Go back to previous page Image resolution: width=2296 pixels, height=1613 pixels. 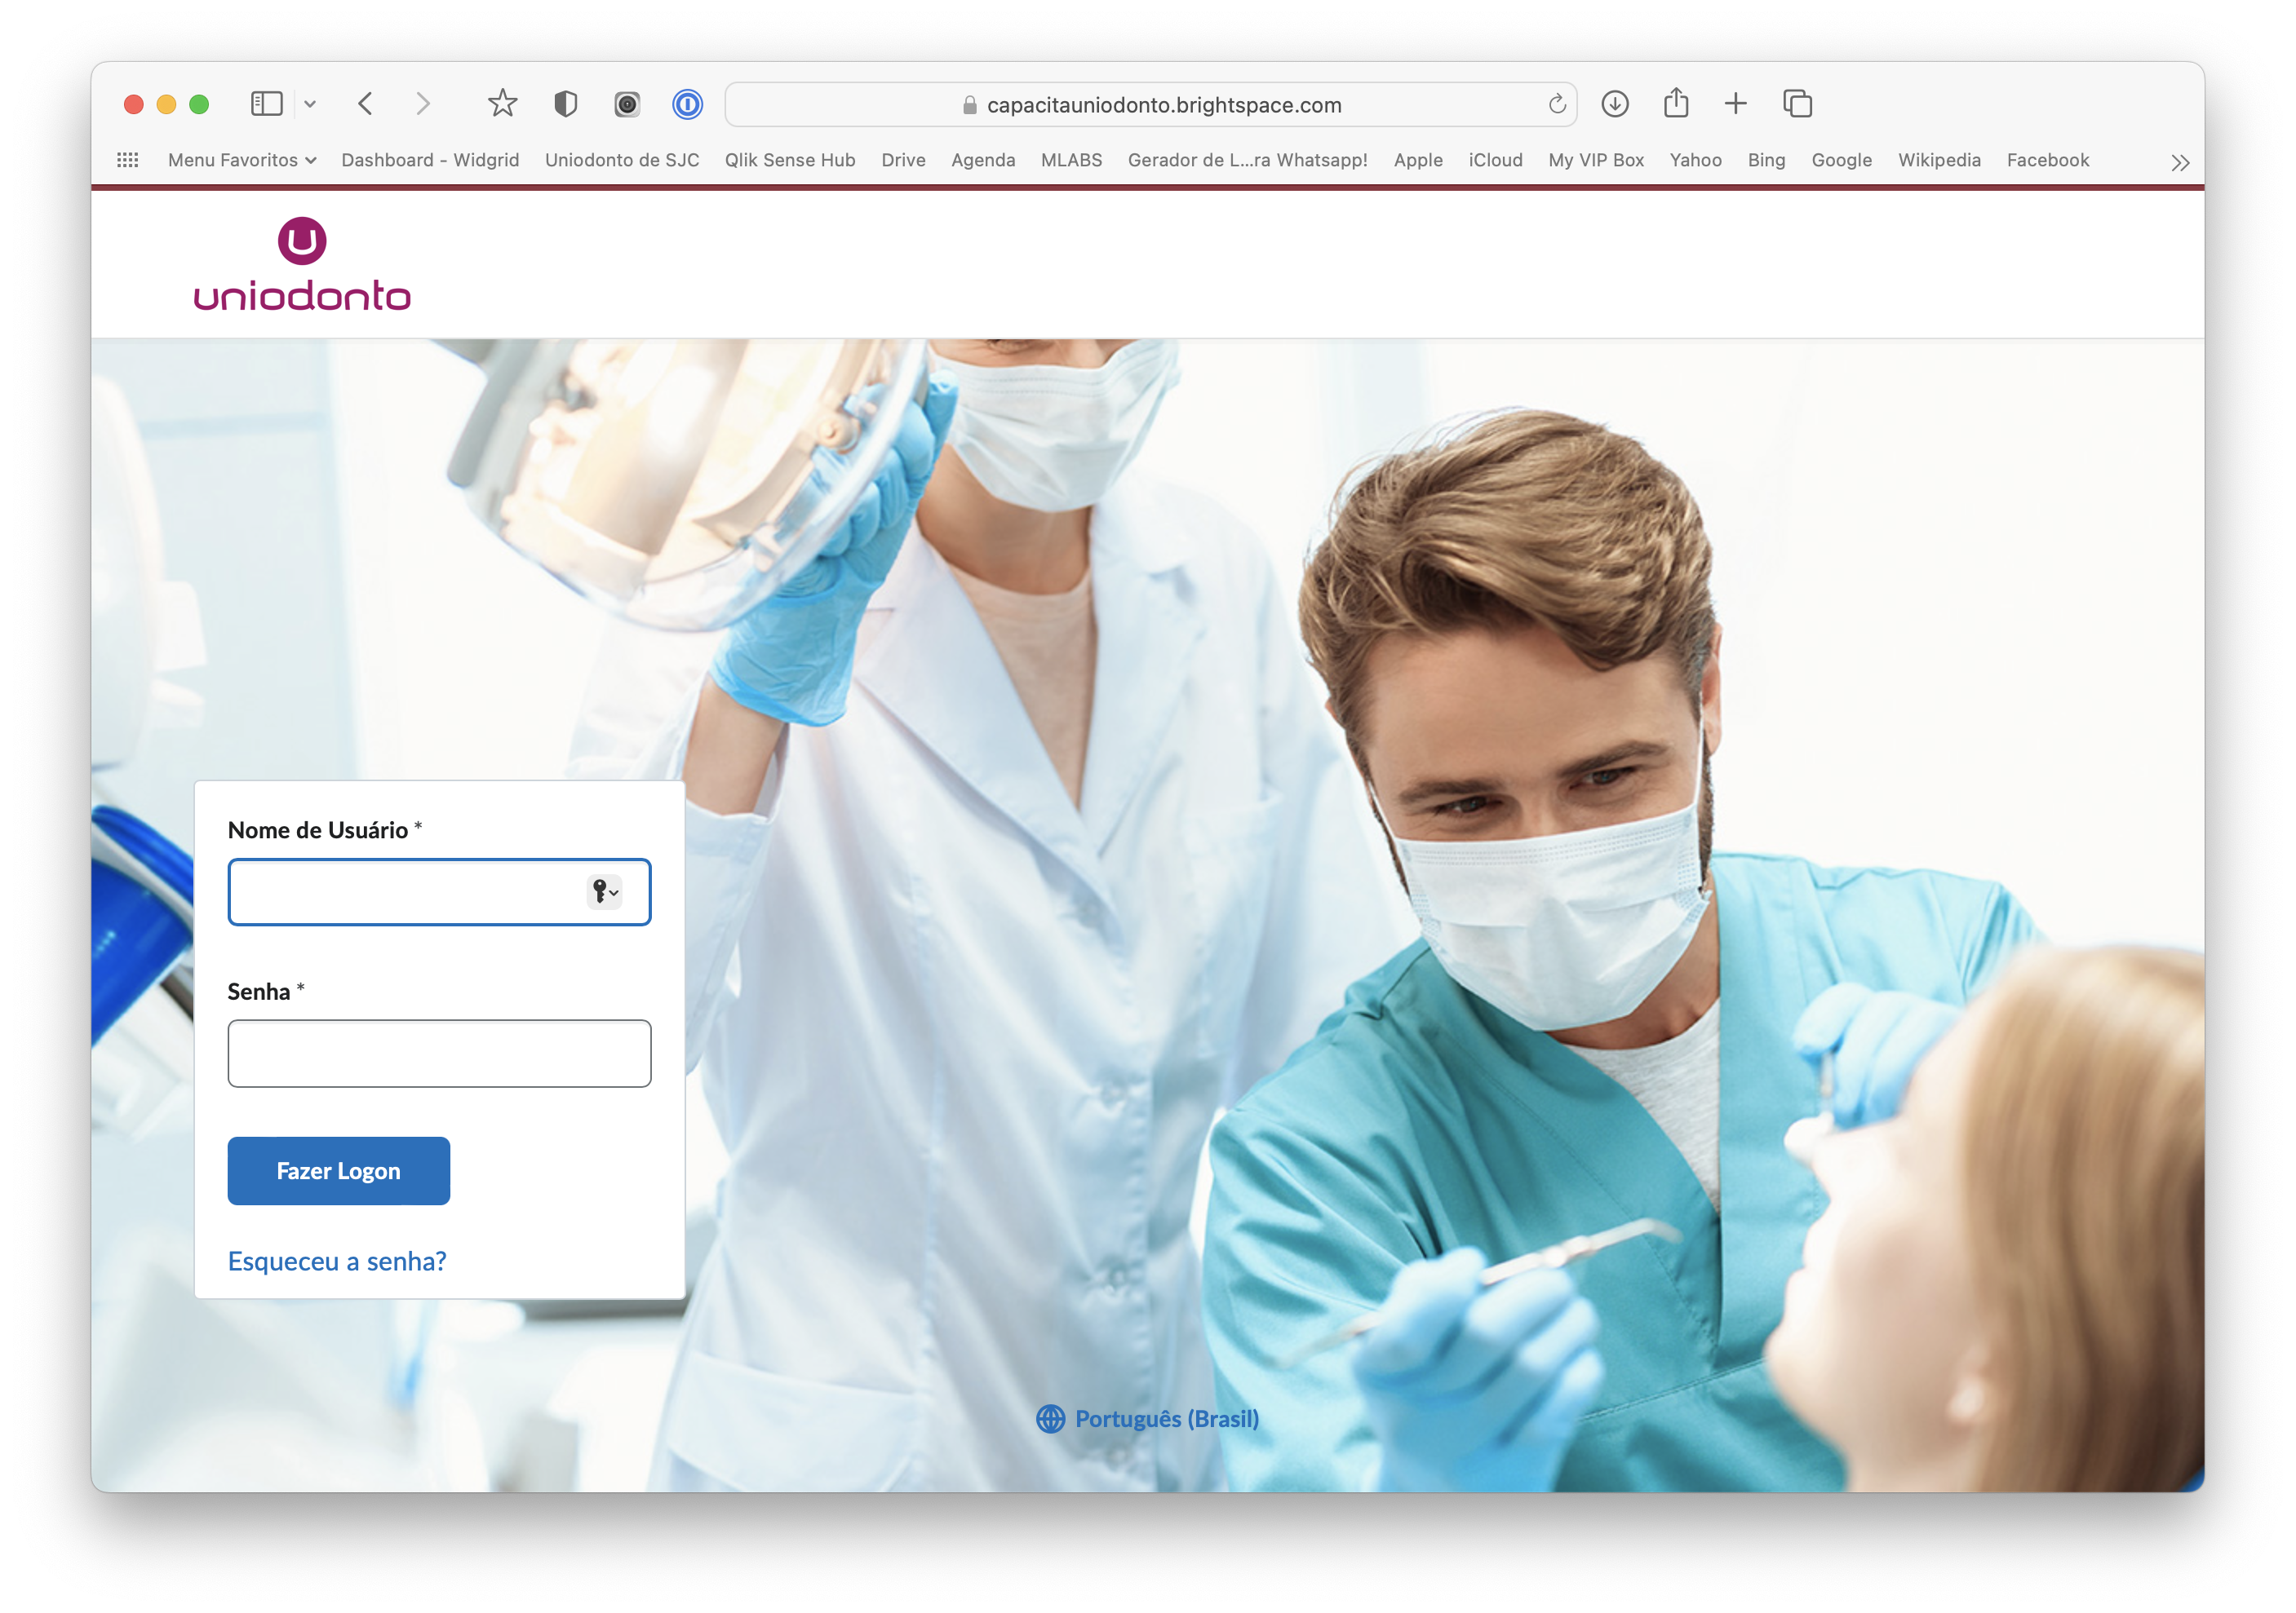[366, 104]
